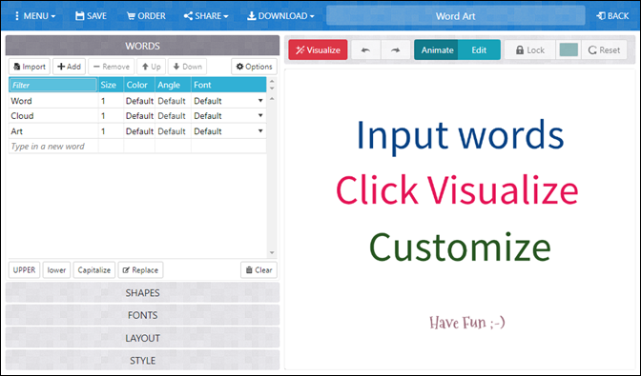Click 'Customize' text on canvas
Image resolution: width=641 pixels, height=376 pixels.
click(x=460, y=247)
